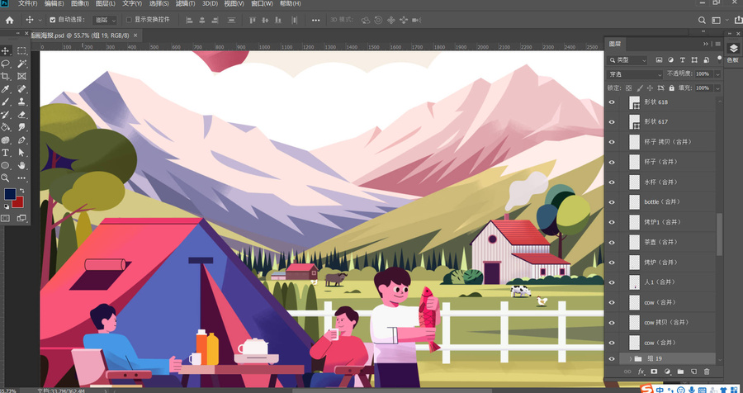Select the Eraser tool
This screenshot has height=393, width=743.
21,115
